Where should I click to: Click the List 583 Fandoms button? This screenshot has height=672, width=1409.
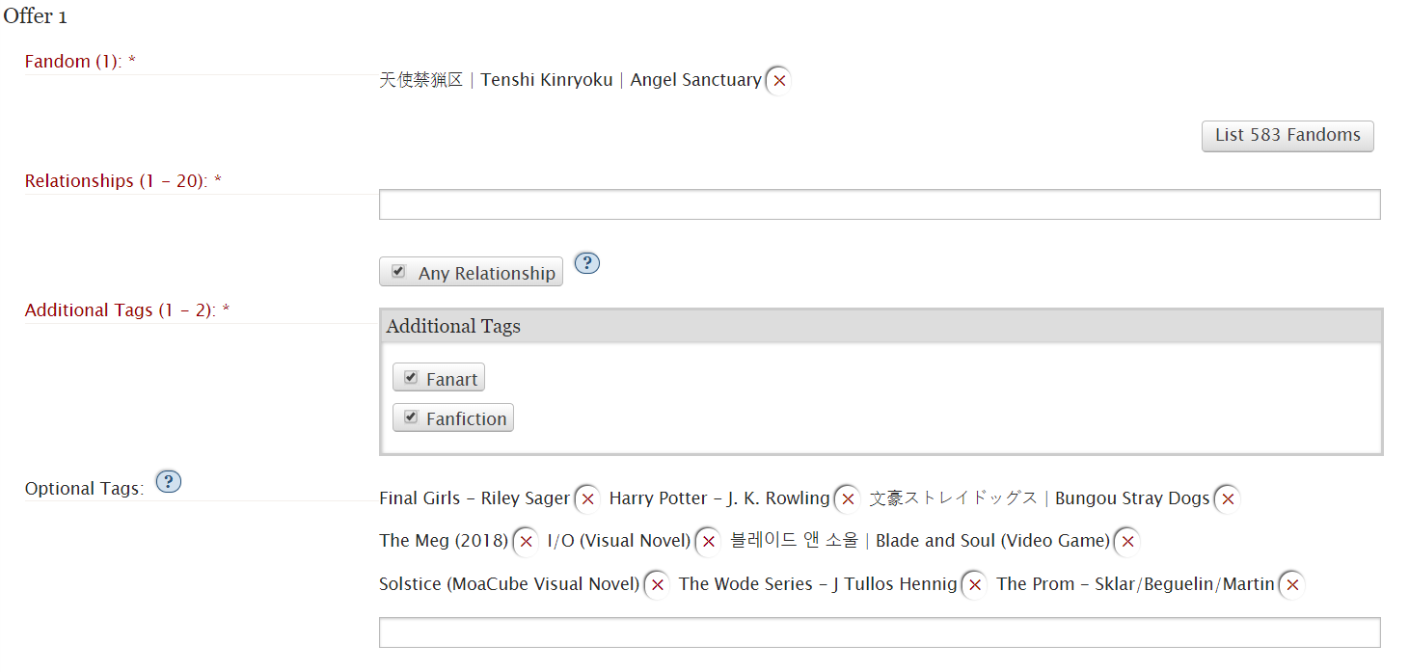coord(1287,136)
